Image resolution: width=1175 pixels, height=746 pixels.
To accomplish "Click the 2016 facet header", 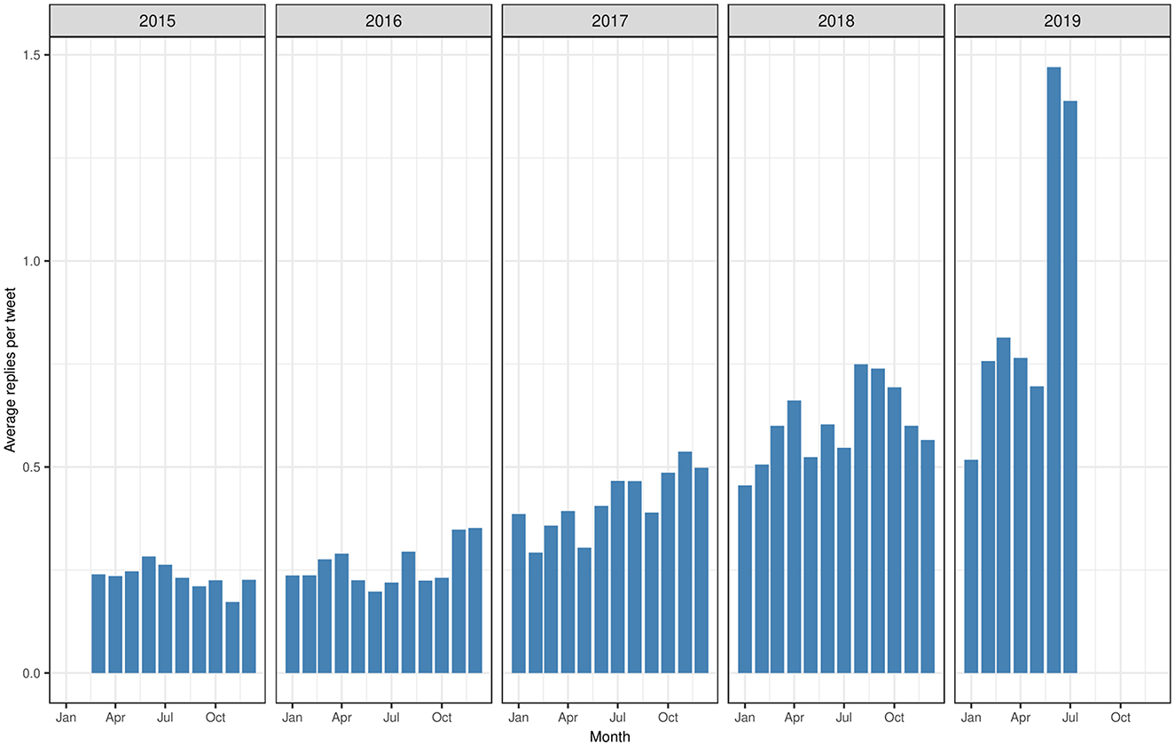I will pos(383,20).
